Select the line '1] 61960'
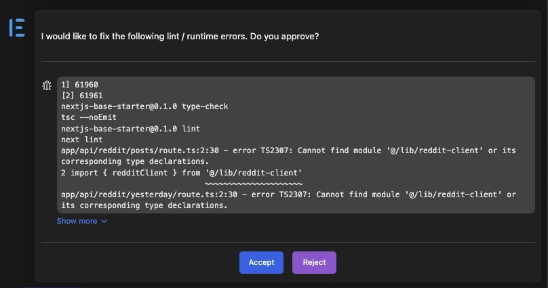548x288 pixels. pos(79,85)
